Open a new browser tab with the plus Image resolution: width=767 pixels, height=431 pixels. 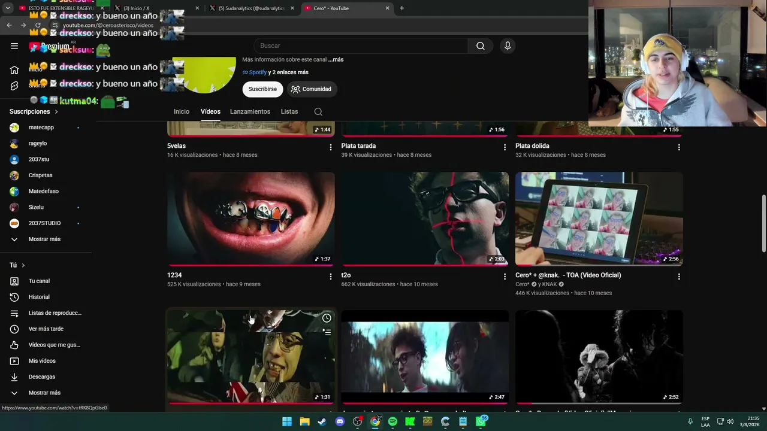(x=401, y=8)
